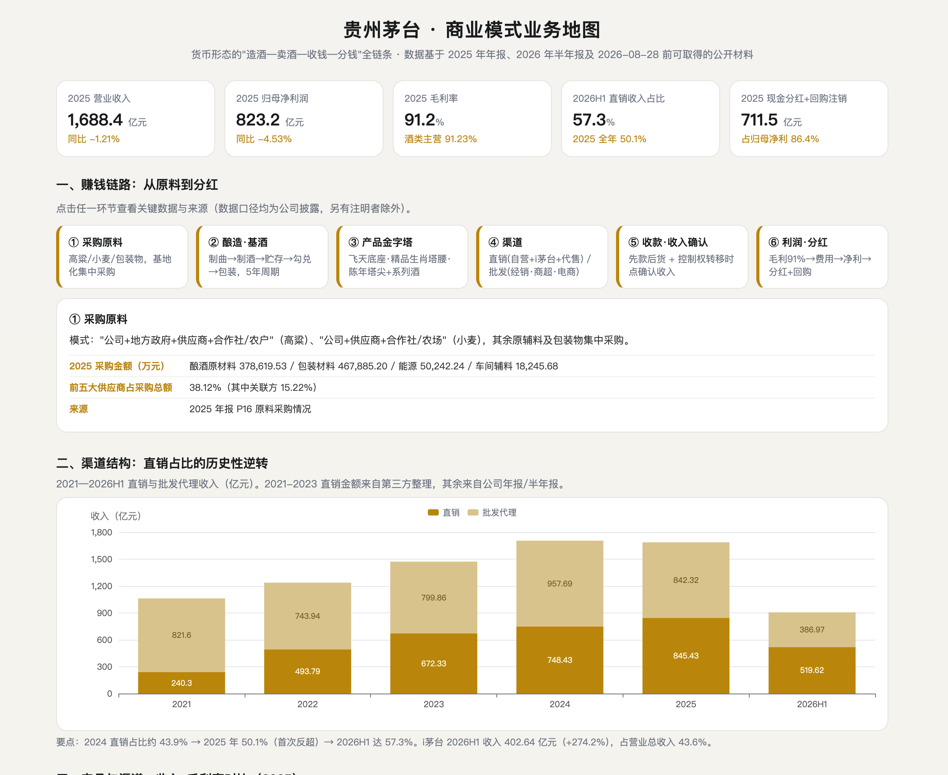Click the 2026H1 直销 bar segment 519.62

812,671
